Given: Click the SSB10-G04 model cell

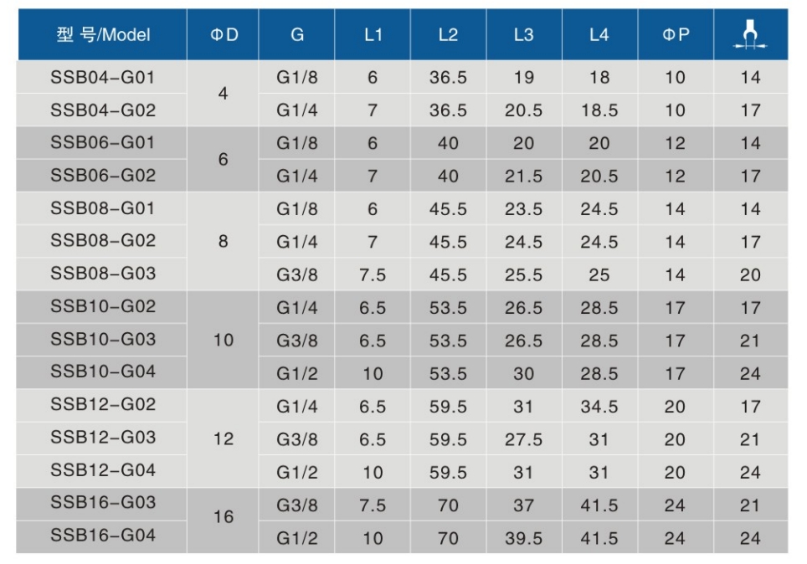Looking at the screenshot, I should point(103,372).
